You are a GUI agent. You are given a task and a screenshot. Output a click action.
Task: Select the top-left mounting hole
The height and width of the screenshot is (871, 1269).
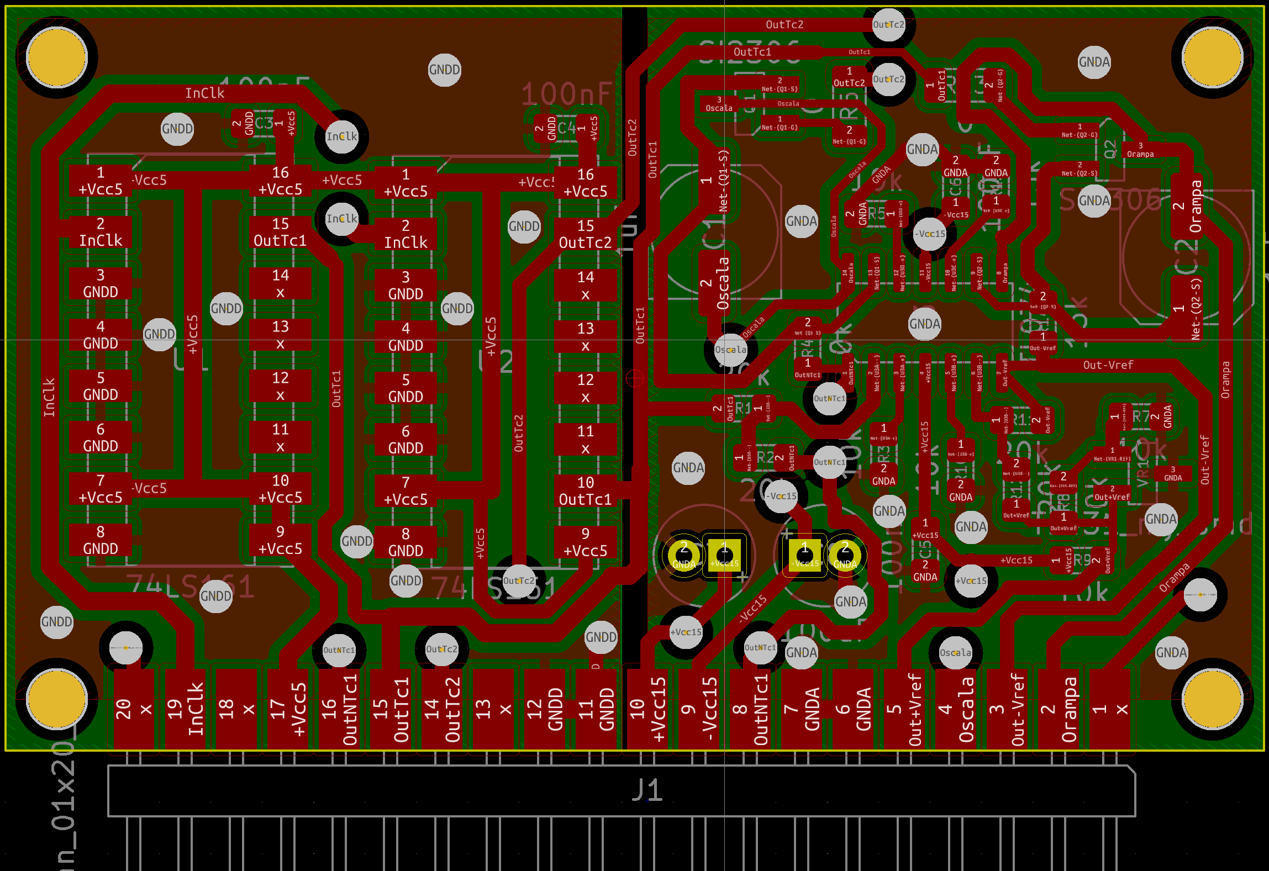tap(57, 57)
